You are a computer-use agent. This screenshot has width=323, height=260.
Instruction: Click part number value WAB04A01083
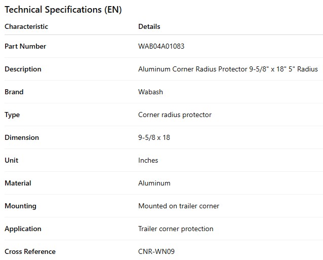click(x=161, y=46)
